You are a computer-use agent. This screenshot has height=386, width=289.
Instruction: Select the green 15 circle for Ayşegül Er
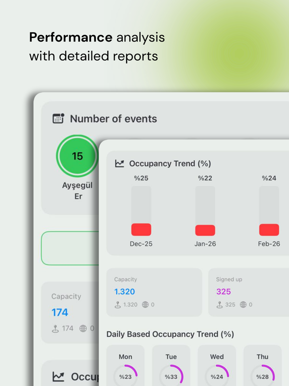[x=77, y=156]
